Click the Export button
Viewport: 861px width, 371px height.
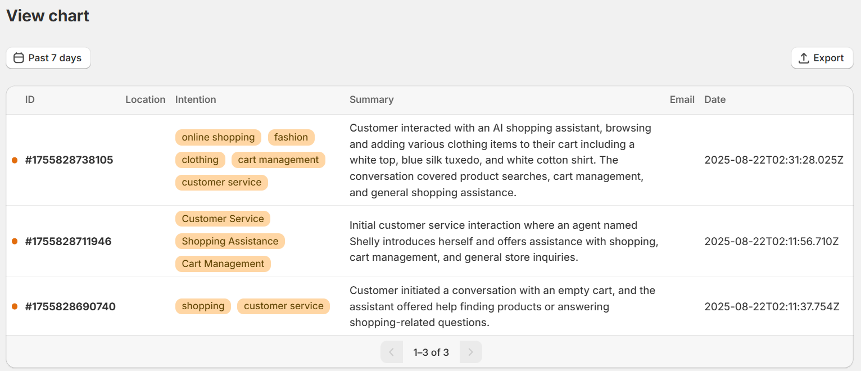822,58
